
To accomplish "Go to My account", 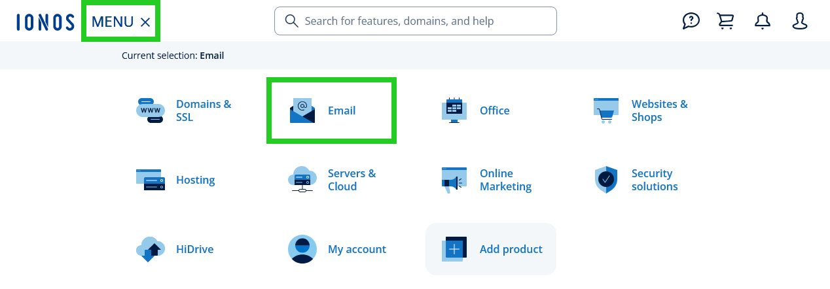I will (x=356, y=249).
